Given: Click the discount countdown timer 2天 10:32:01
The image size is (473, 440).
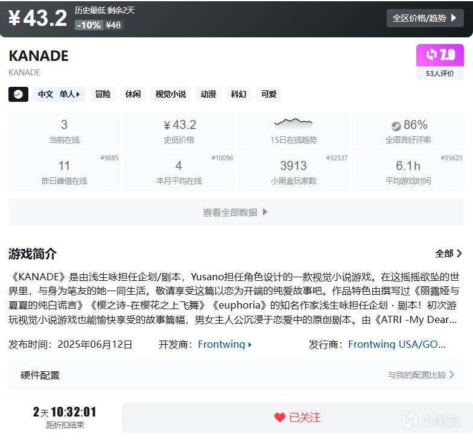Looking at the screenshot, I should [x=65, y=412].
